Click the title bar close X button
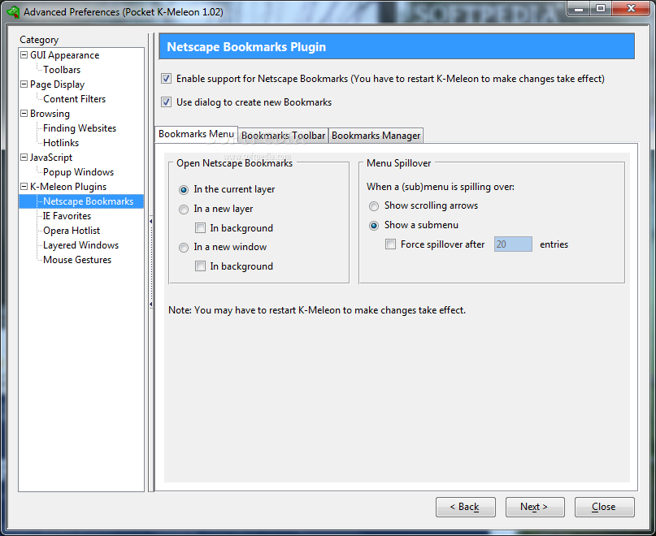 click(x=631, y=8)
